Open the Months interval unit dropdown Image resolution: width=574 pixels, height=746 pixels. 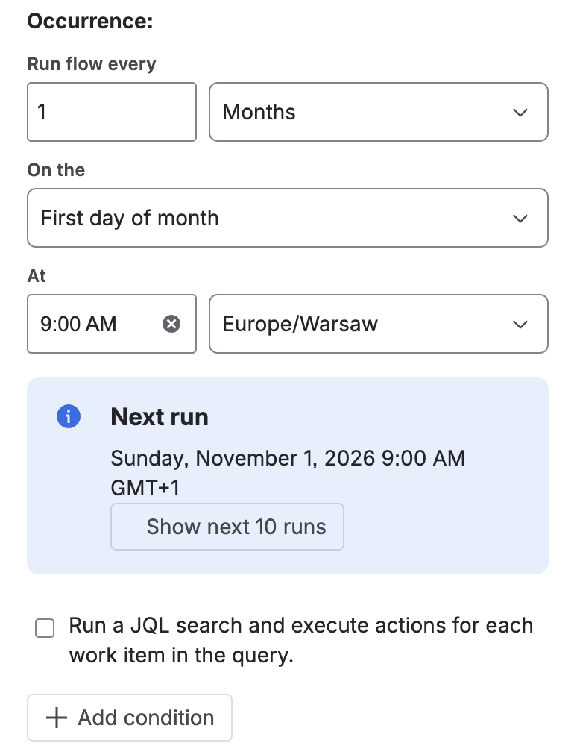click(x=379, y=113)
